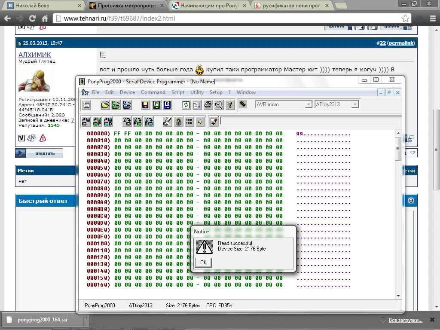Click the load script icon next to Reload

coord(197,105)
